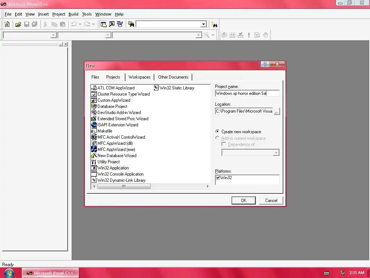Select the Add to current workspace radio button
This screenshot has width=370, height=278.
coord(217,138)
